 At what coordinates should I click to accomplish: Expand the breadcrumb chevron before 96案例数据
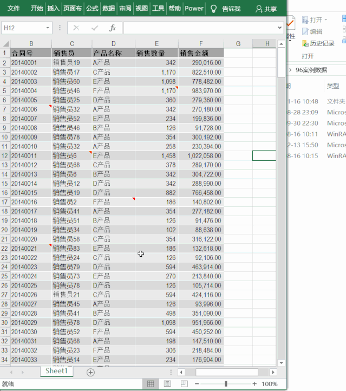coord(290,70)
